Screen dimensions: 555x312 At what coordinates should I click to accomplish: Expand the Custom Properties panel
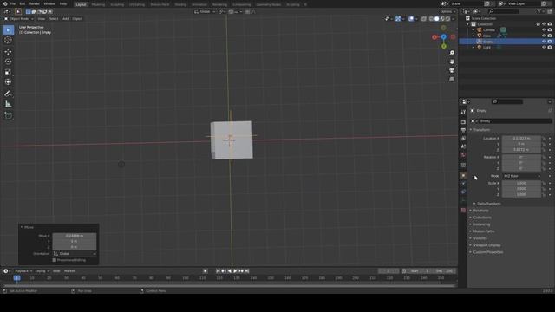tap(486, 252)
